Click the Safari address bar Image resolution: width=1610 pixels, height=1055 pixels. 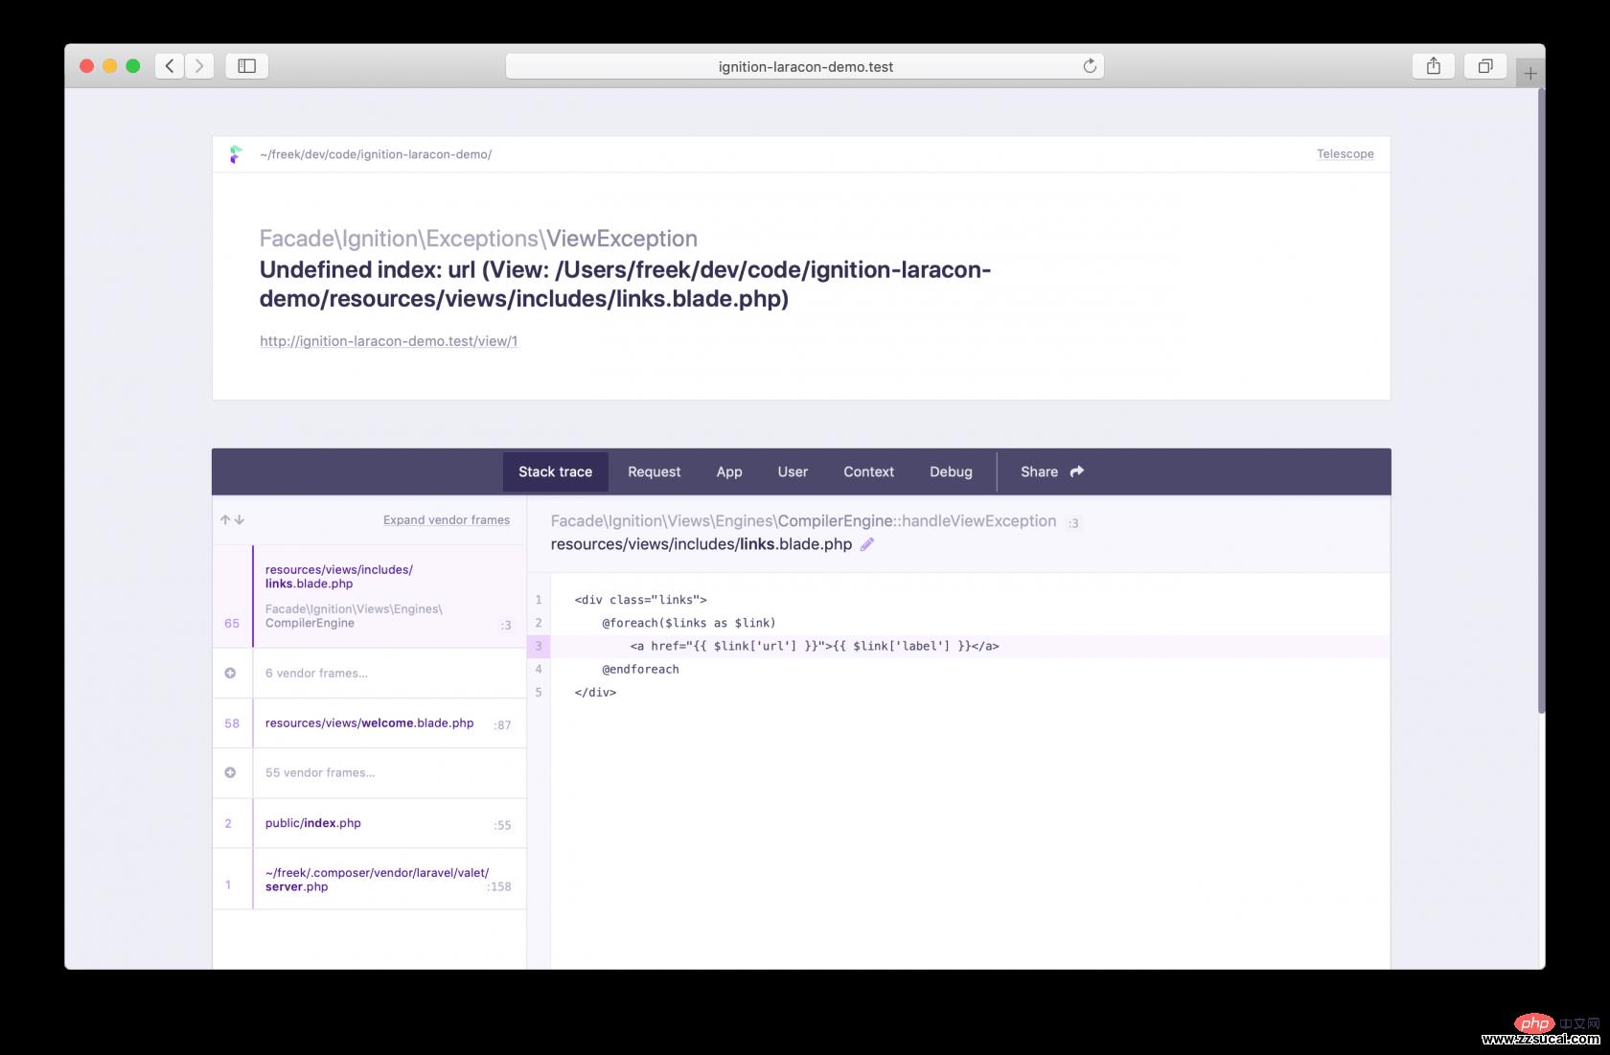coord(805,66)
